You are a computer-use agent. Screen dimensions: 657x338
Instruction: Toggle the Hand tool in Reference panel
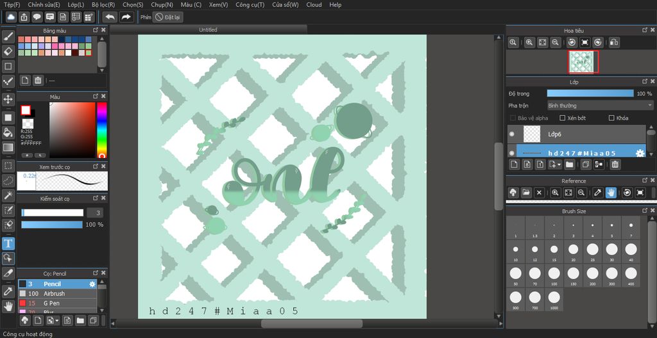click(x=611, y=193)
